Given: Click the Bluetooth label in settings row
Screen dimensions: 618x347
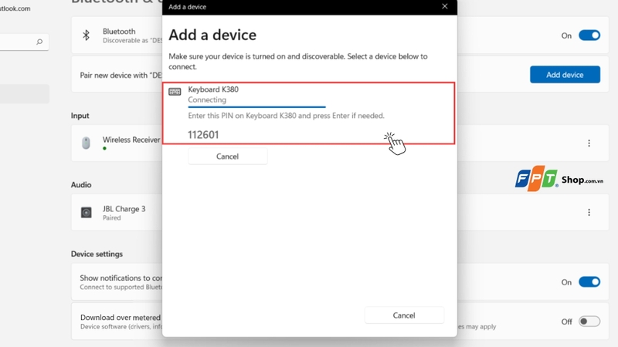Looking at the screenshot, I should [x=119, y=32].
